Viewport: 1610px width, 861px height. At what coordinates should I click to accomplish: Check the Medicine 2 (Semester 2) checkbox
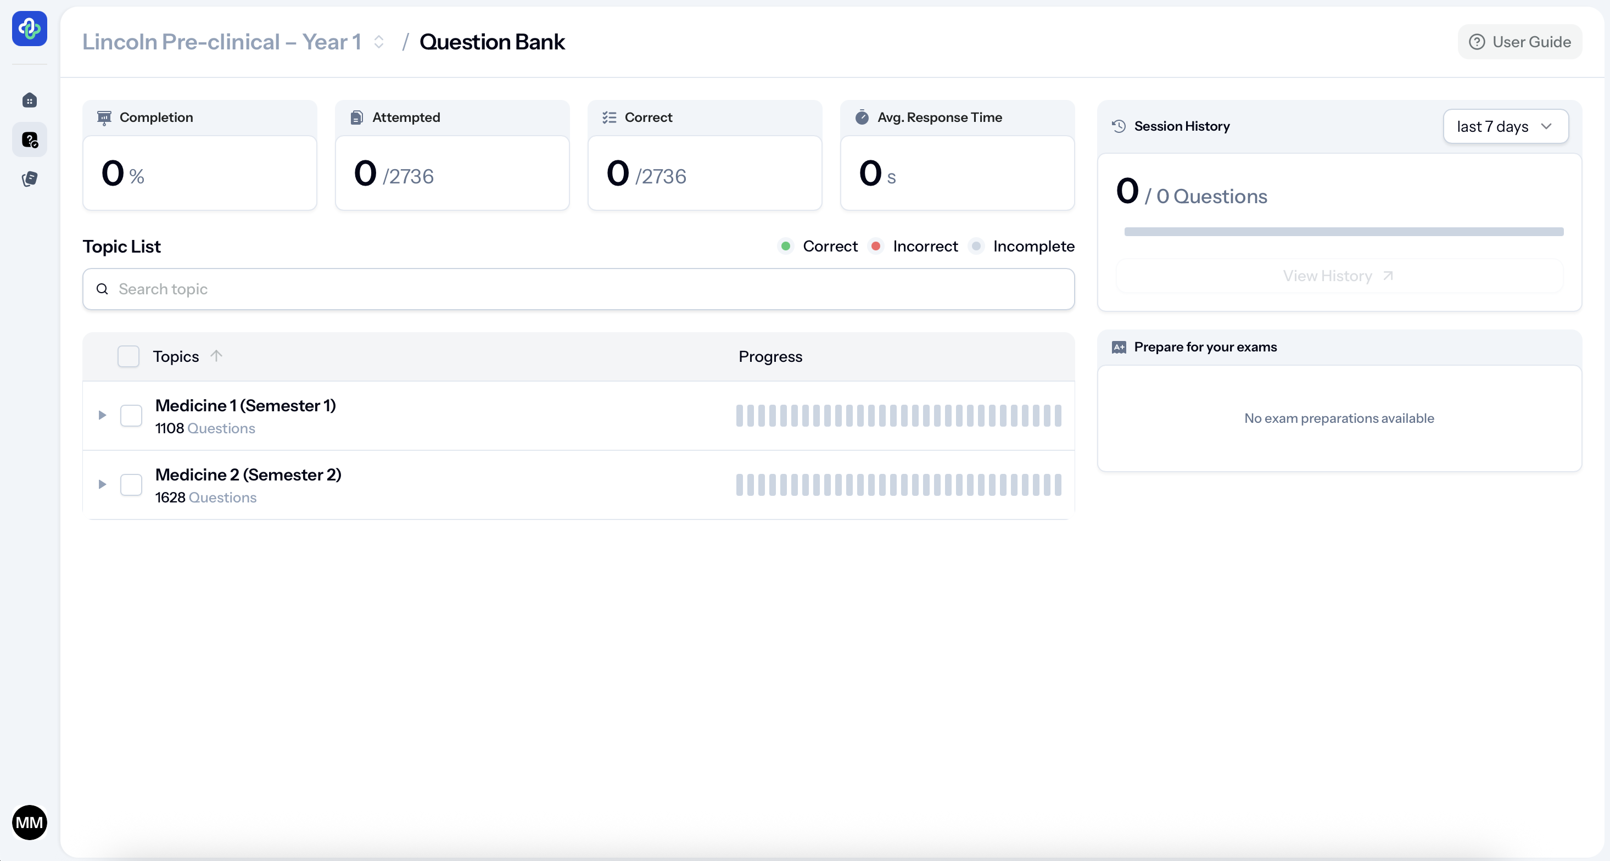pyautogui.click(x=131, y=485)
